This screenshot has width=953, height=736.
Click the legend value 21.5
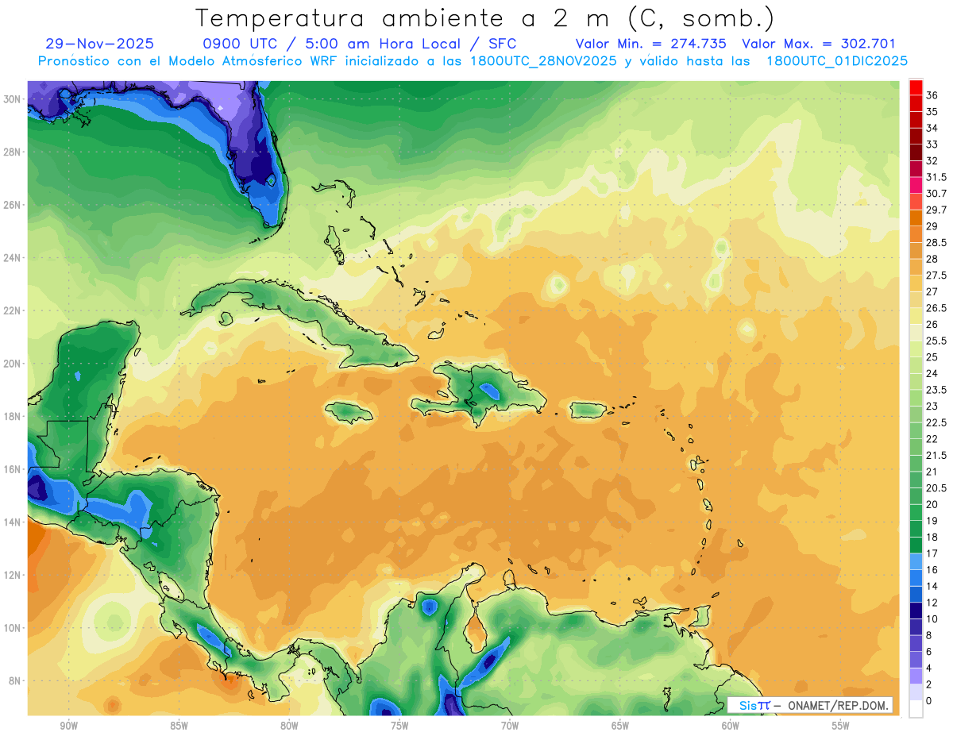[x=936, y=455]
